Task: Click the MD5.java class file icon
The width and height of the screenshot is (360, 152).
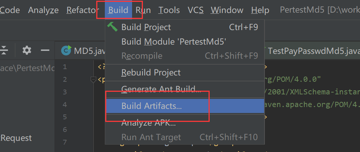Action: pyautogui.click(x=66, y=50)
